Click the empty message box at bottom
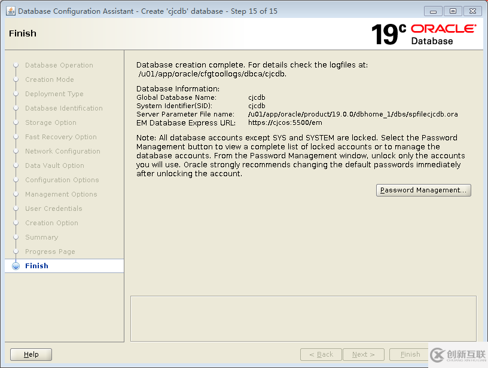Screen dimensions: 488x368 [303, 318]
